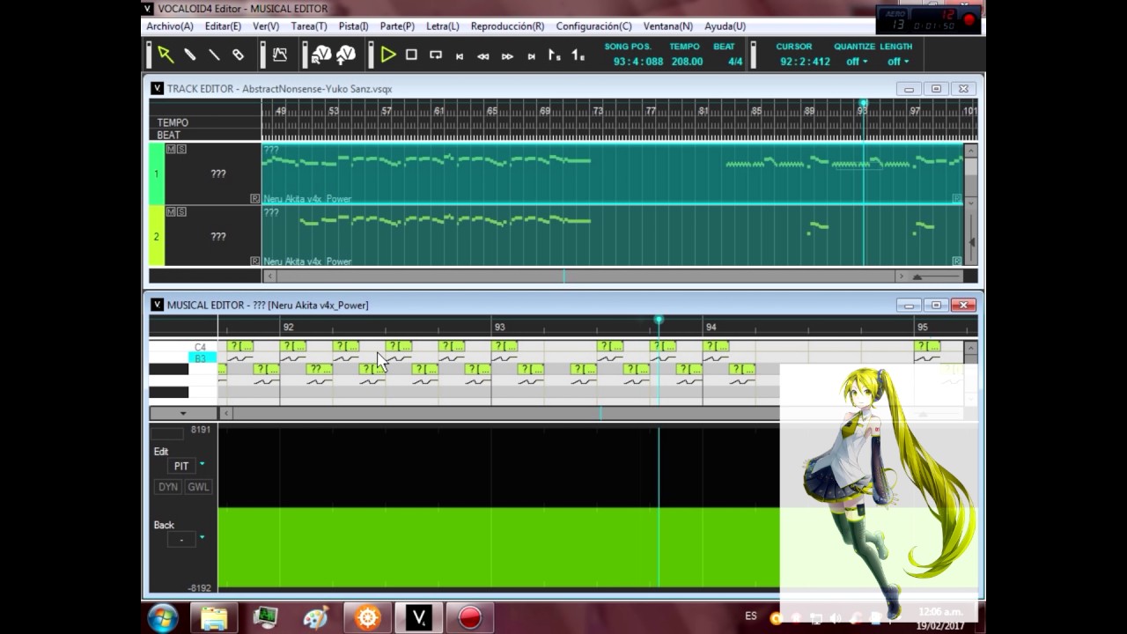Select the eraser tool

[x=238, y=55]
